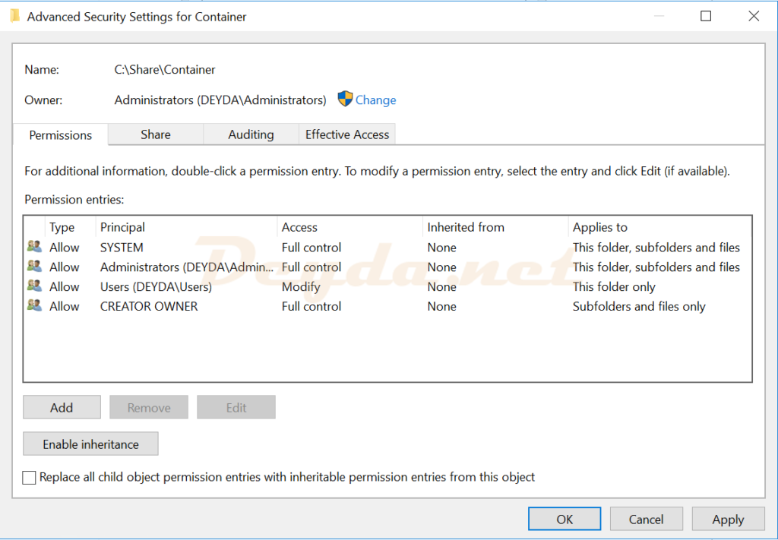778x540 pixels.
Task: Open the Auditing tab
Action: point(251,134)
